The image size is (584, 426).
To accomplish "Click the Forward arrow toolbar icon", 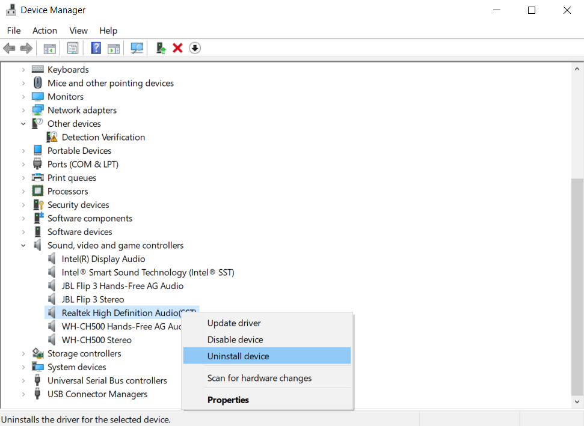I will point(26,48).
